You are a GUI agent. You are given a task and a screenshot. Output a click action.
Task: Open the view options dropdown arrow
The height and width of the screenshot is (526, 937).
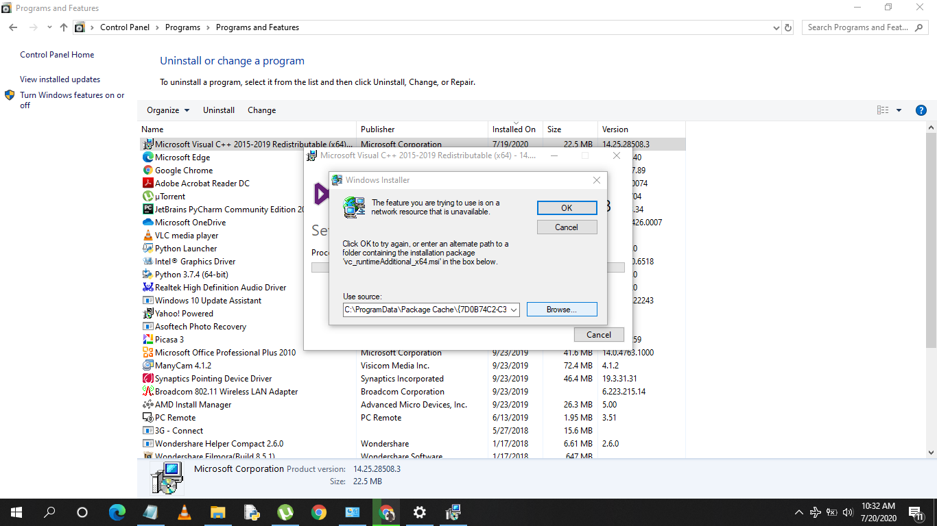(899, 110)
